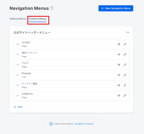Screen dimensions: 144x134
Task: Edit the Podcast link item
Action: click(125, 75)
